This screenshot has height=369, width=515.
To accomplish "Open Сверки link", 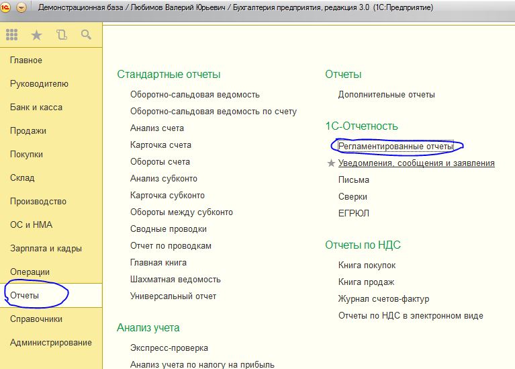I will 353,197.
